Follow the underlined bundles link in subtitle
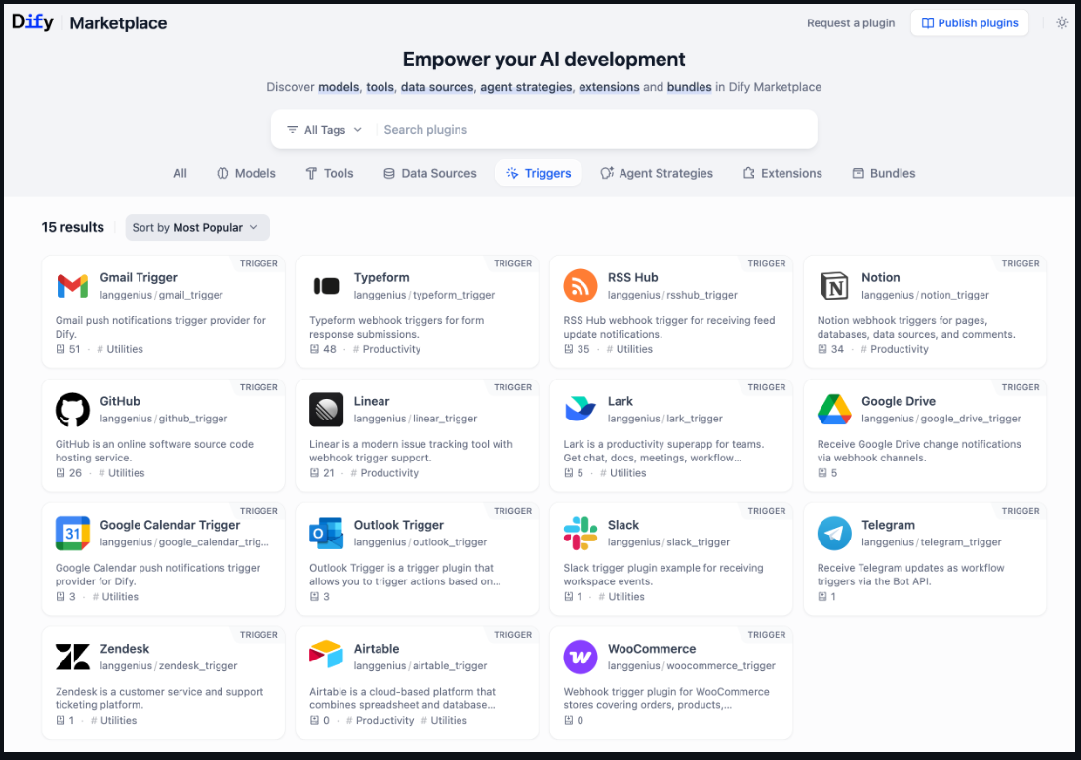Viewport: 1081px width, 760px height. coord(689,87)
